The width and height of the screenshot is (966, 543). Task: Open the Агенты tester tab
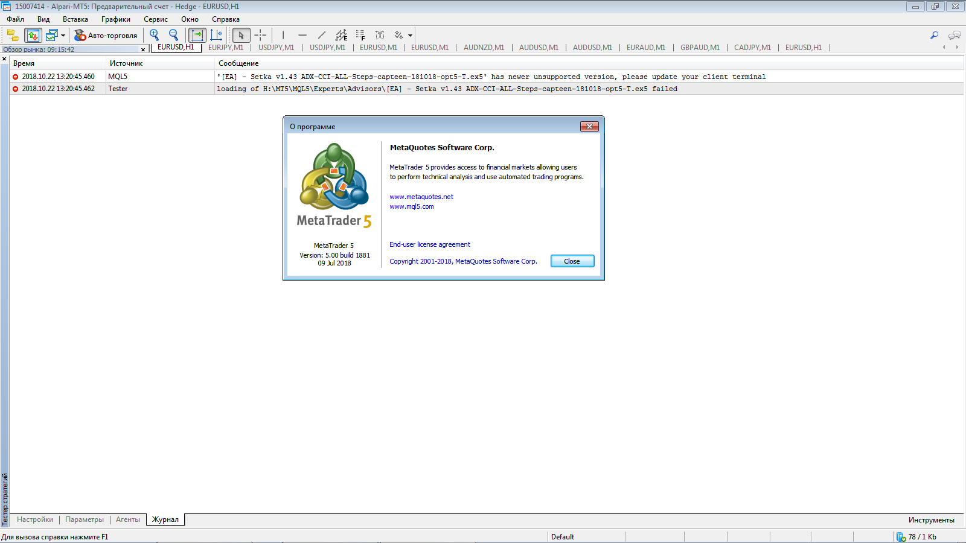pos(128,519)
